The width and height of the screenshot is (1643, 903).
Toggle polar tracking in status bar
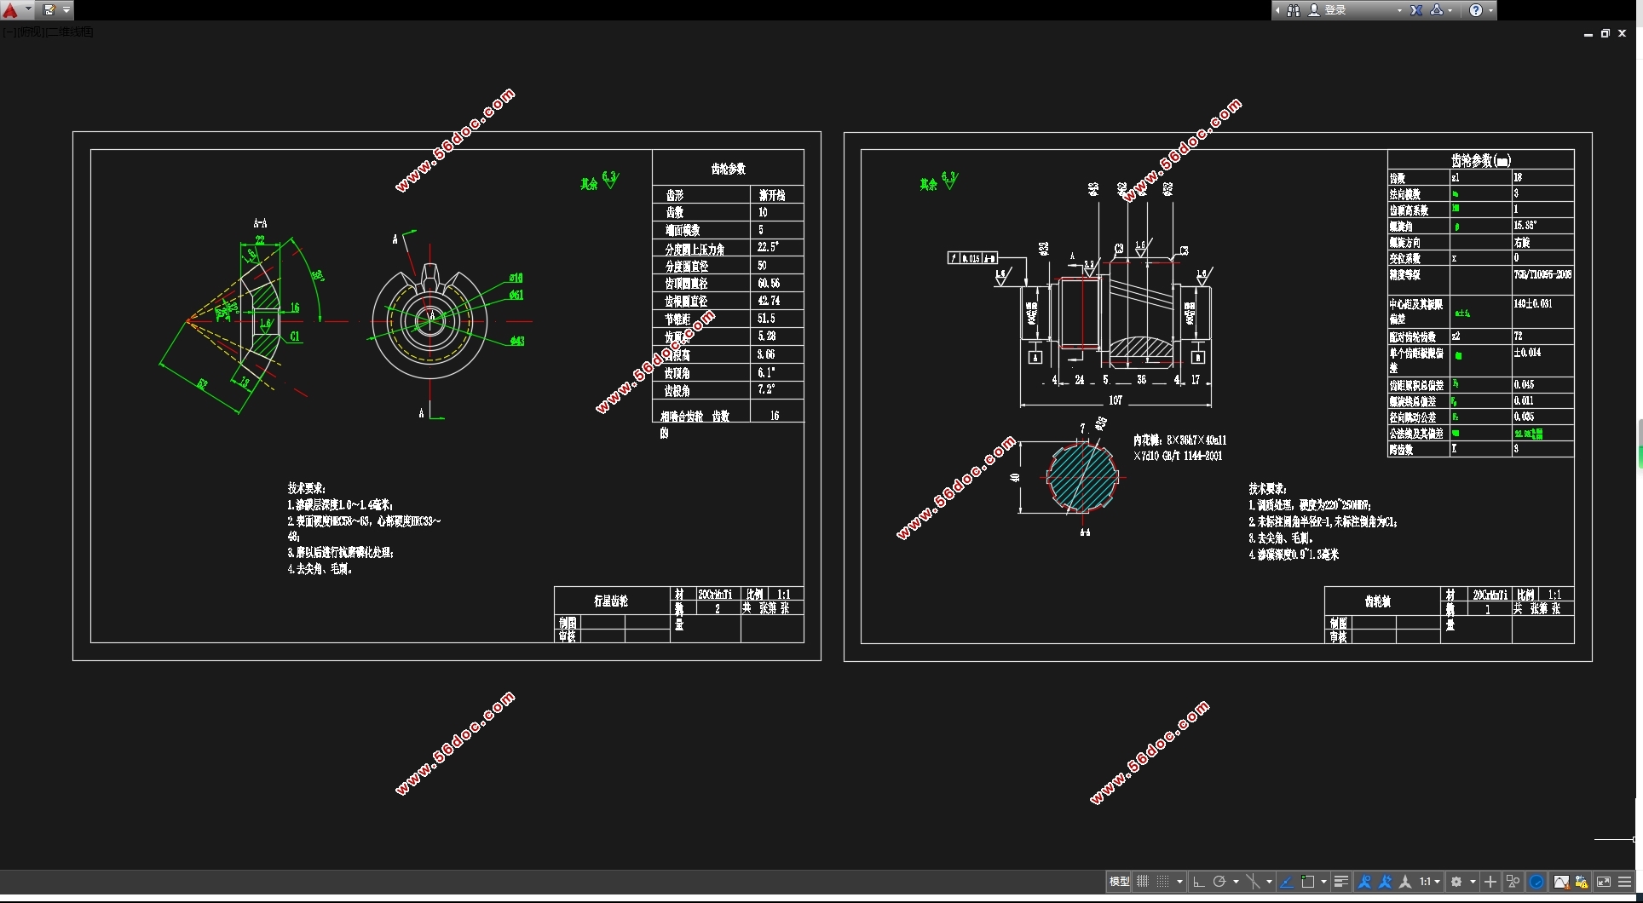tap(1219, 882)
